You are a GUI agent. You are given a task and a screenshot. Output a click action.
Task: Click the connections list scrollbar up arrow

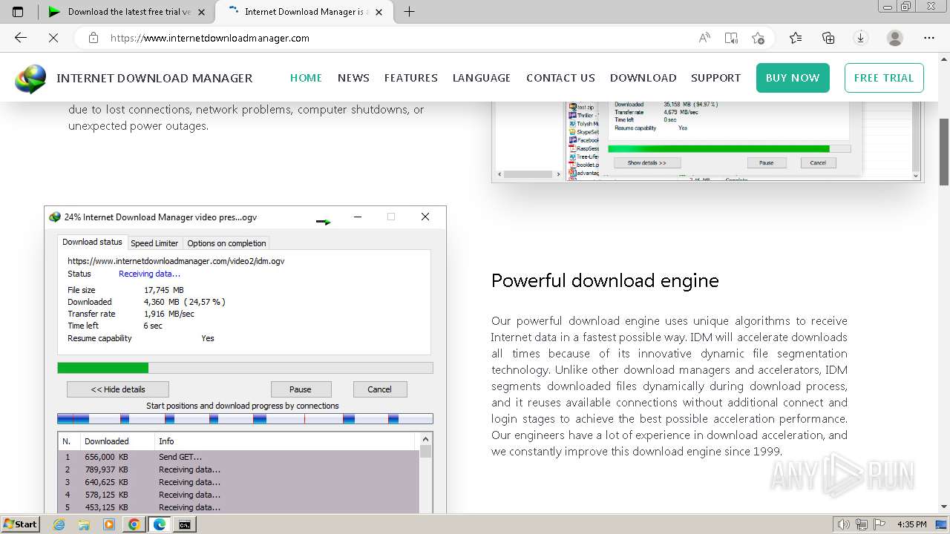click(x=425, y=440)
